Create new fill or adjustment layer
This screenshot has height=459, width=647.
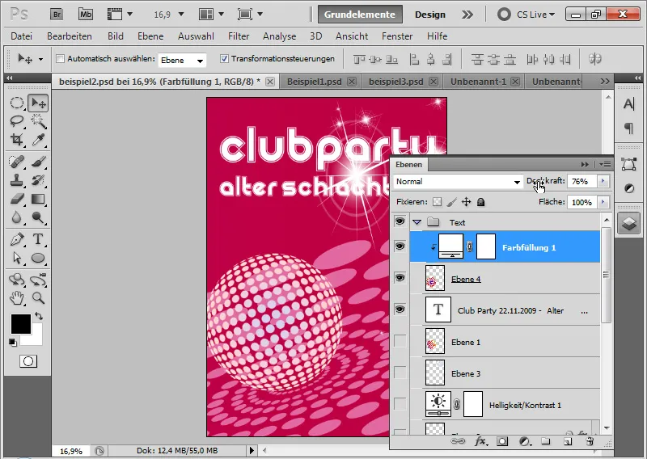tap(524, 441)
